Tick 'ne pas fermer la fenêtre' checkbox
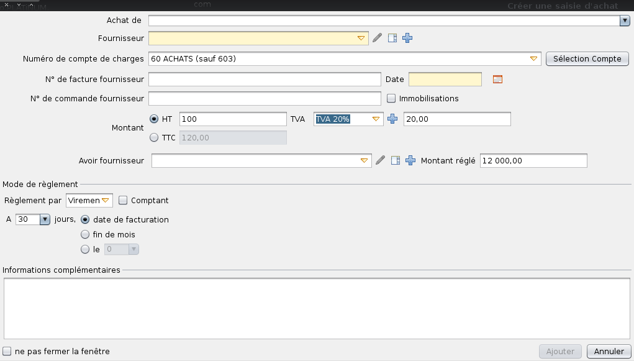 (x=7, y=351)
